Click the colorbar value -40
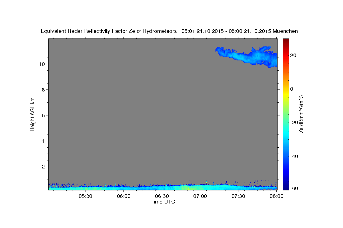This screenshot has width=343, height=228. pyautogui.click(x=294, y=156)
